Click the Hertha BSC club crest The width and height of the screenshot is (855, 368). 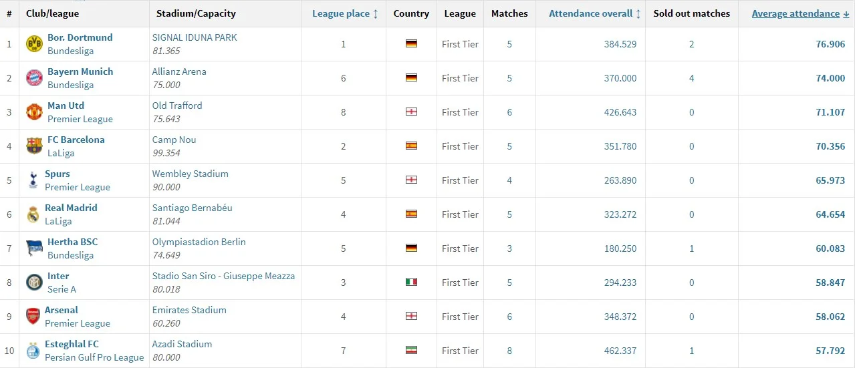coord(34,248)
